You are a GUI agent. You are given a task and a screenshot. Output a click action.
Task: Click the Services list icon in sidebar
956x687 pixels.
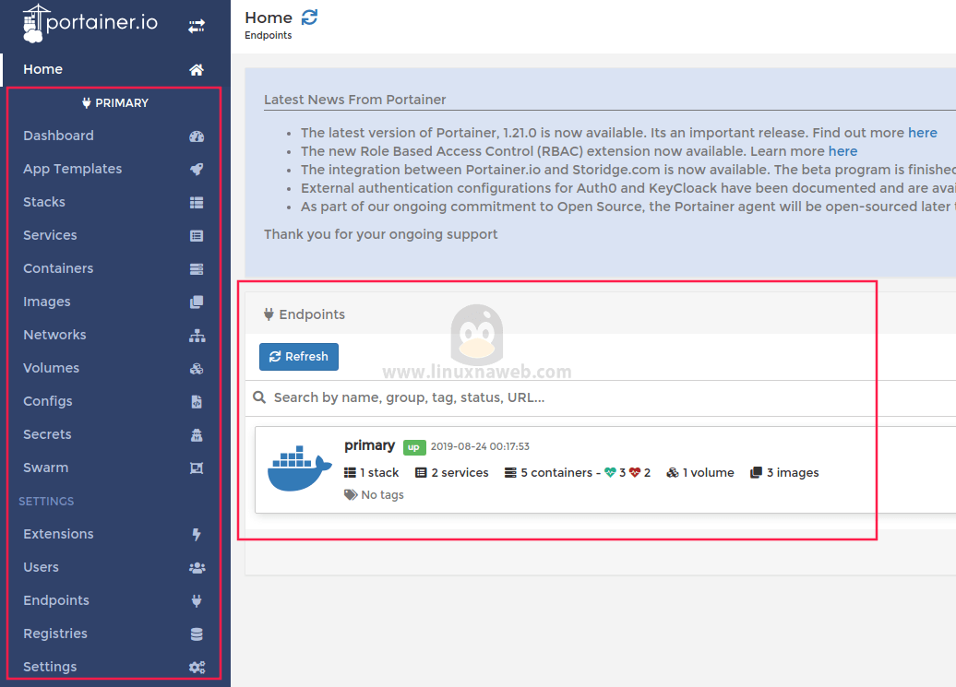point(197,236)
